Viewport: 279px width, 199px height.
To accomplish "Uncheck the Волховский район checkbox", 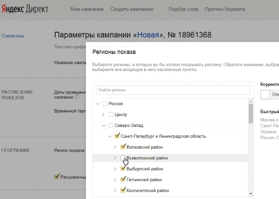I will (123, 147).
